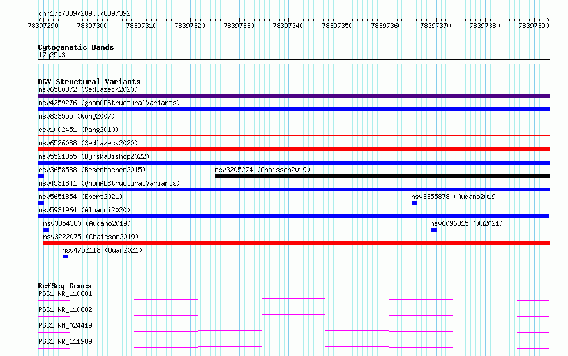
Task: Click the chr17:78397289..78397392 region label
Action: pyautogui.click(x=84, y=13)
